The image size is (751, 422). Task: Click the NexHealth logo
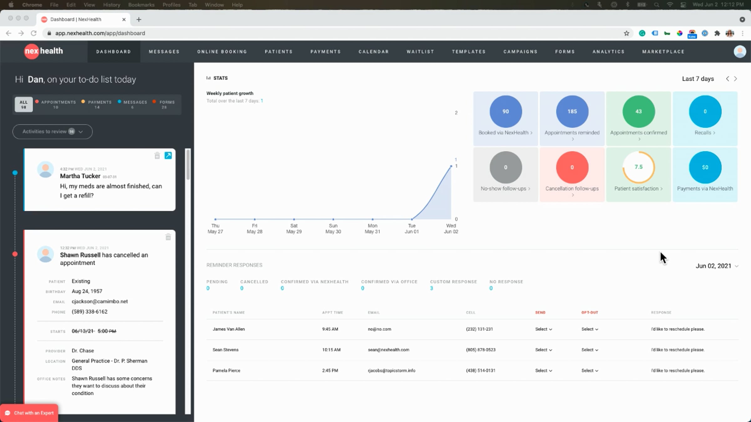pyautogui.click(x=43, y=51)
